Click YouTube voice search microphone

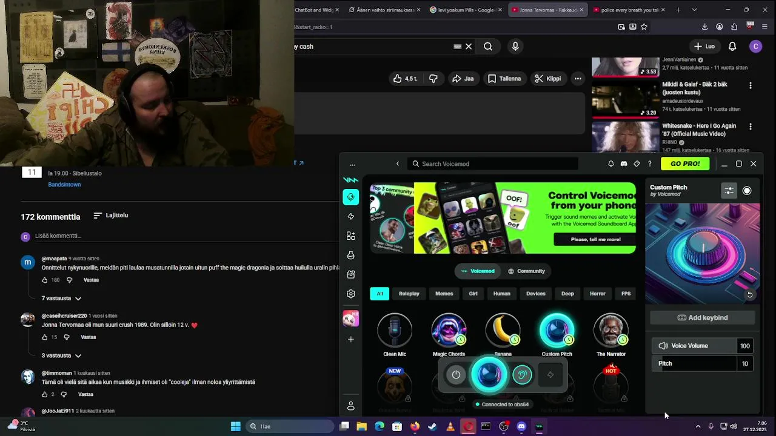pyautogui.click(x=515, y=46)
